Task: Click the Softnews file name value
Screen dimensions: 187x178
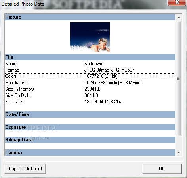Action: pyautogui.click(x=93, y=64)
